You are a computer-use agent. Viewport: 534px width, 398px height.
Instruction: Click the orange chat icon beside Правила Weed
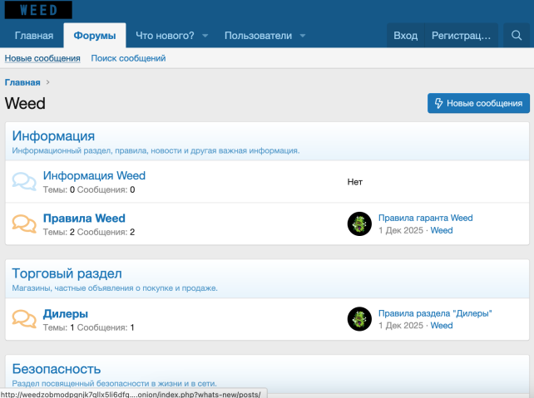tap(25, 224)
